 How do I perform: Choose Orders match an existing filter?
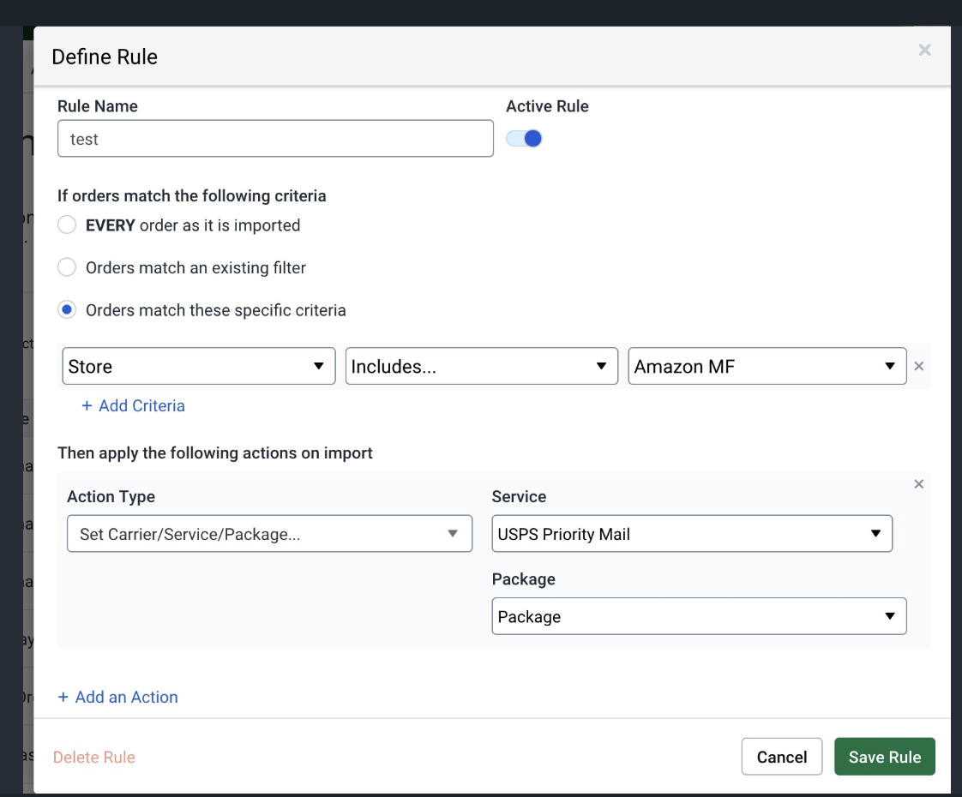click(67, 267)
